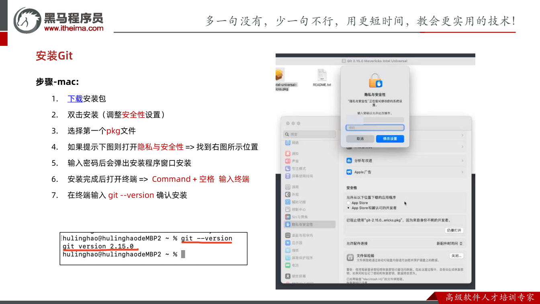
Task: Click the 仍要打开 button
Action: click(454, 230)
